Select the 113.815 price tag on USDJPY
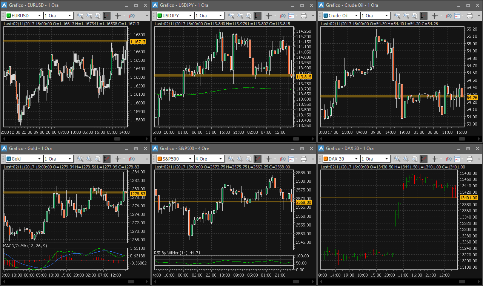This screenshot has height=286, width=483. coord(304,77)
